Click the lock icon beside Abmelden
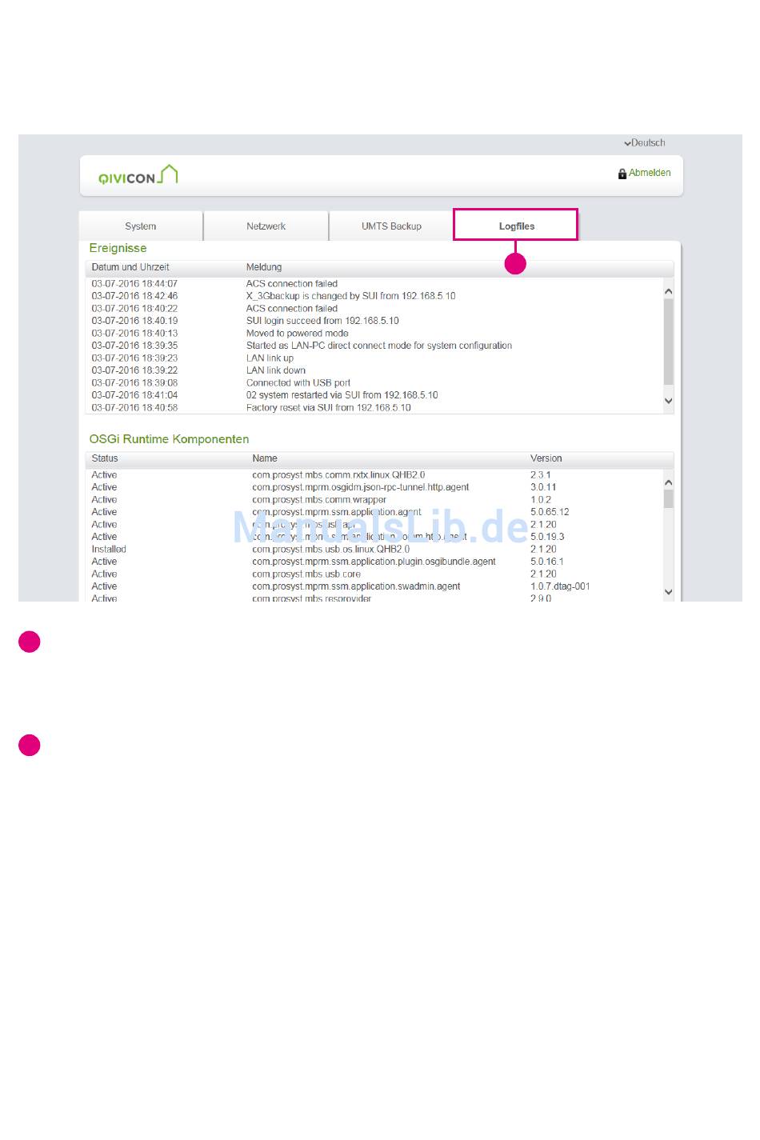Screen dimensions: 760x1140 tap(622, 174)
